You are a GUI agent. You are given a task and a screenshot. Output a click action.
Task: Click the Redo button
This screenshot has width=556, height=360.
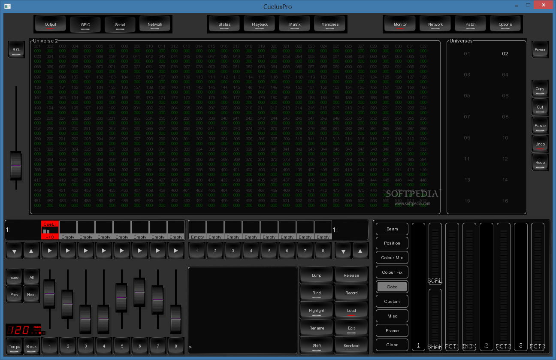tap(540, 163)
